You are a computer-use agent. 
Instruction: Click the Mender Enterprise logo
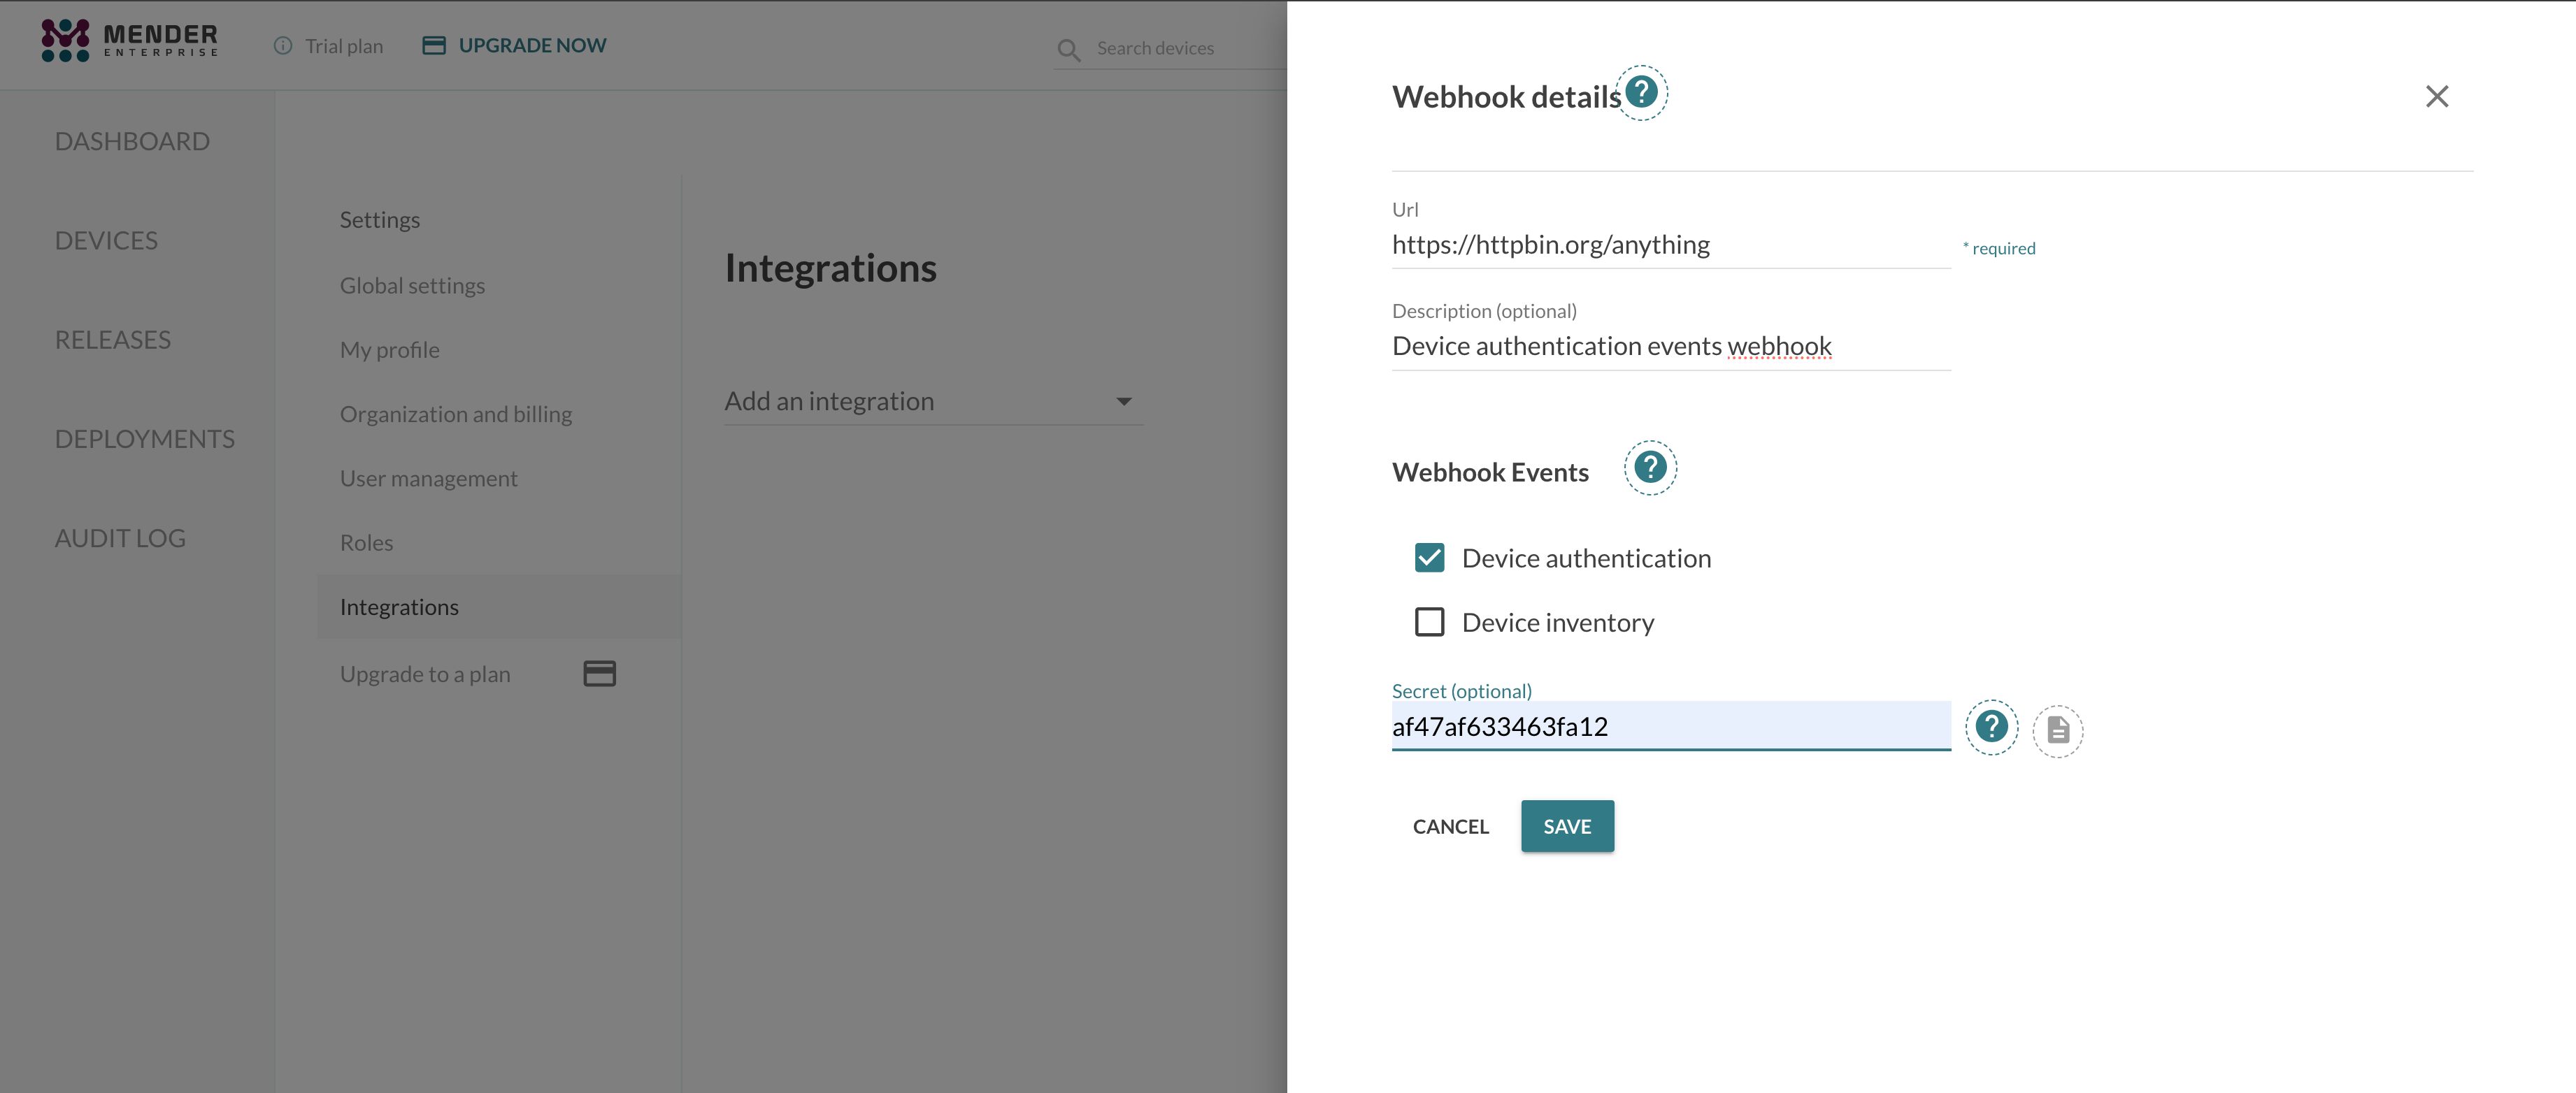click(129, 41)
